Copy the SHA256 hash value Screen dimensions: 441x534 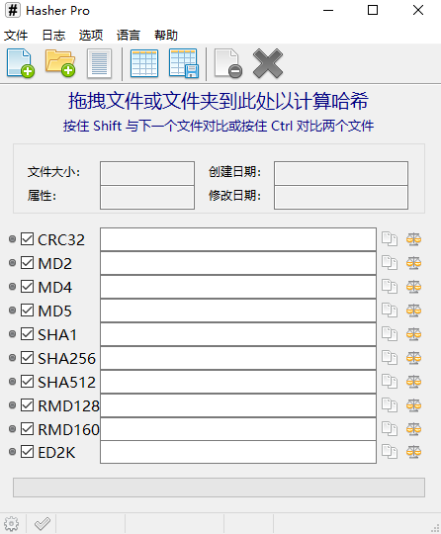[390, 358]
